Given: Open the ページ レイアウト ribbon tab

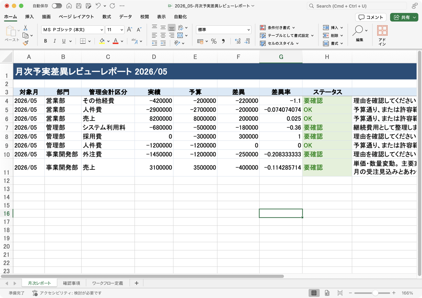Looking at the screenshot, I should [77, 17].
